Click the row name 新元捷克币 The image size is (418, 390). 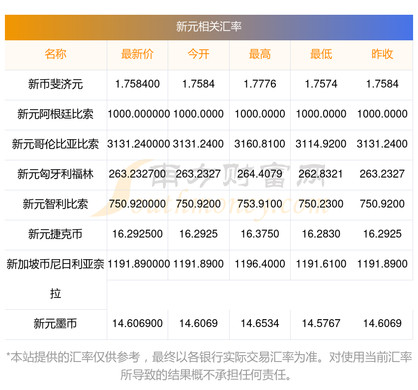pos(56,234)
